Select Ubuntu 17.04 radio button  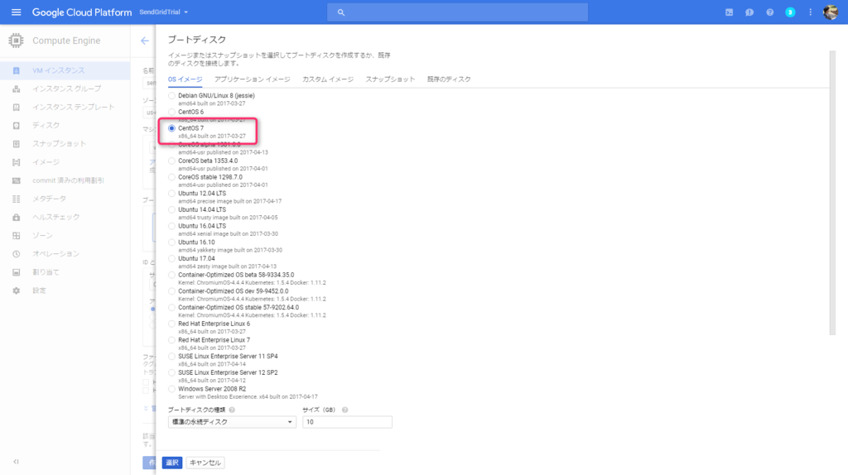click(x=171, y=259)
